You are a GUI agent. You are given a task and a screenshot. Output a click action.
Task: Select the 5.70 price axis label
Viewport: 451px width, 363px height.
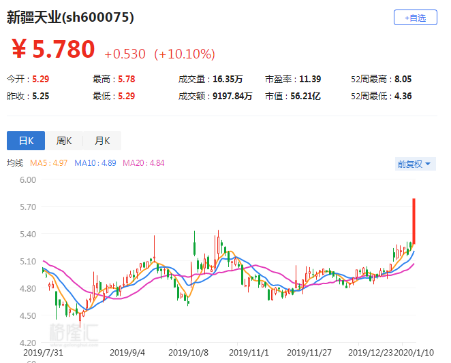pos(28,207)
